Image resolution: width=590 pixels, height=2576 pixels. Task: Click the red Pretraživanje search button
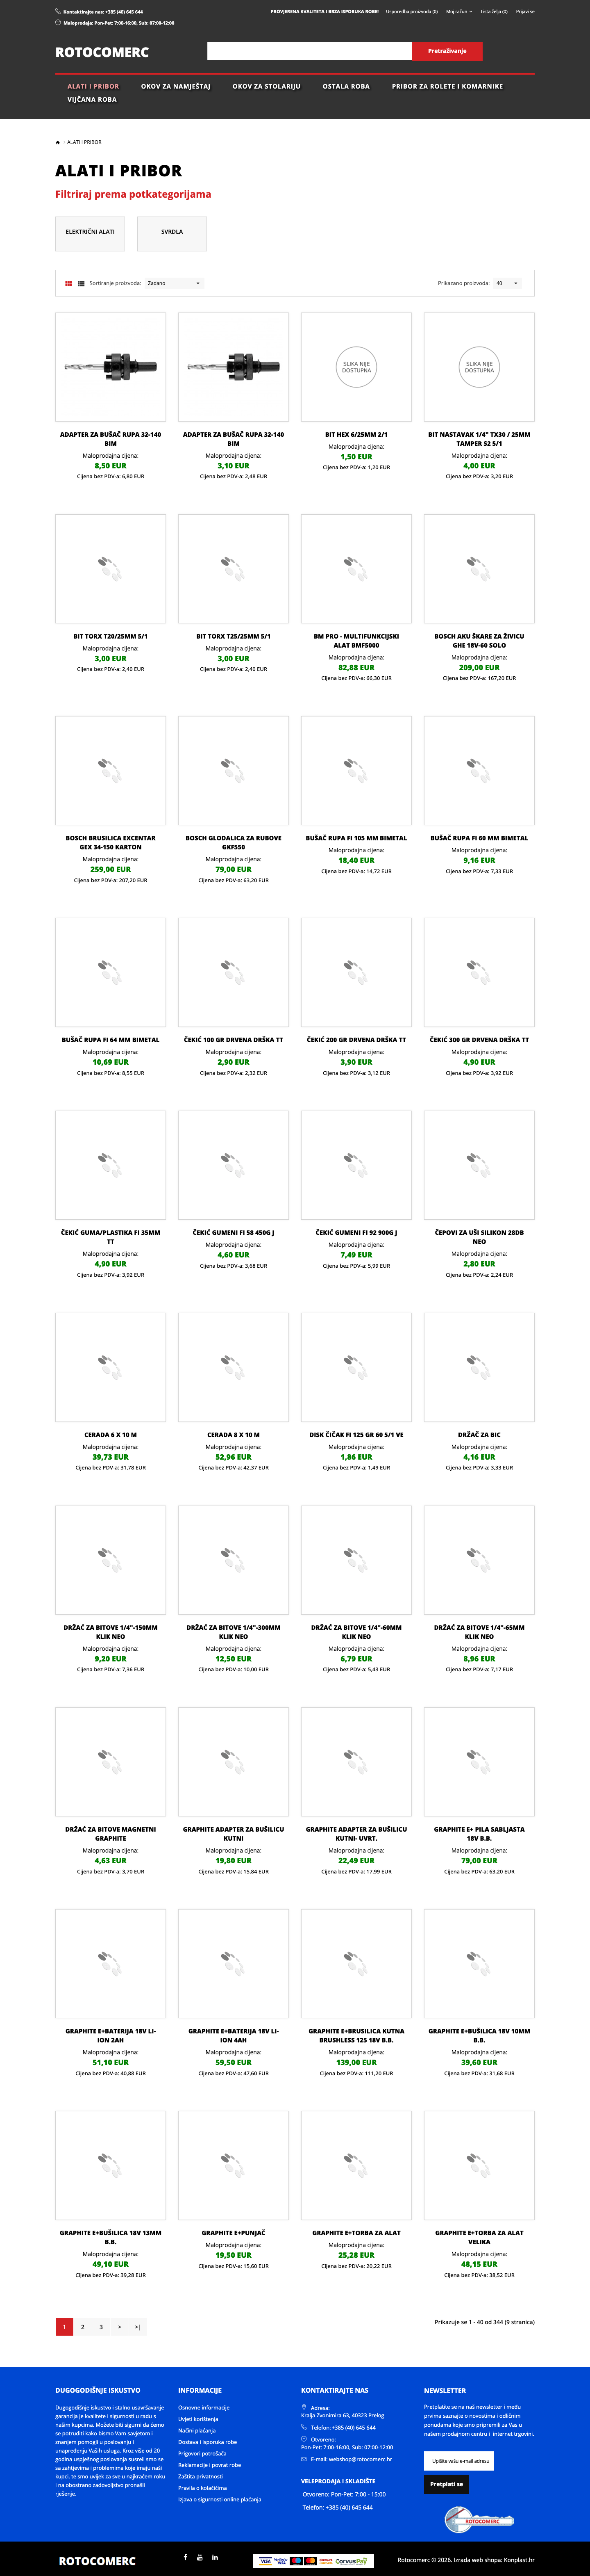tap(447, 50)
